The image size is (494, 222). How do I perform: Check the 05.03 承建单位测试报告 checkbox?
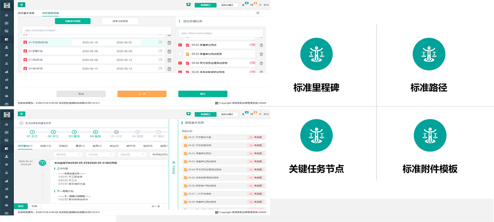[x=180, y=54]
